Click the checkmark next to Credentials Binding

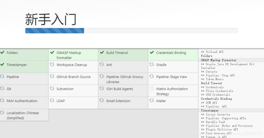click(x=152, y=53)
